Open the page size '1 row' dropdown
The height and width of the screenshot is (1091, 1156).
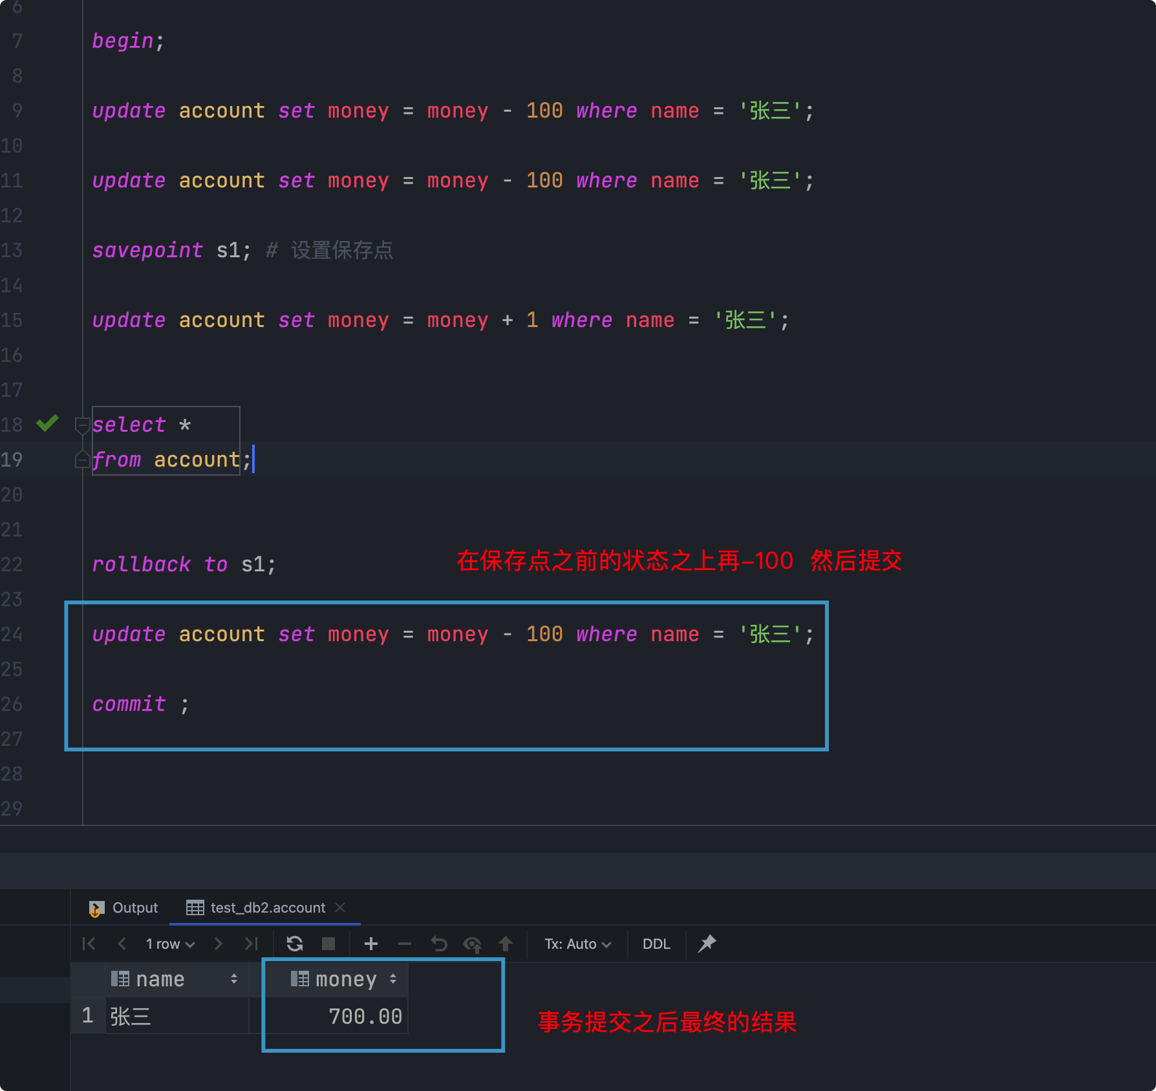[171, 944]
